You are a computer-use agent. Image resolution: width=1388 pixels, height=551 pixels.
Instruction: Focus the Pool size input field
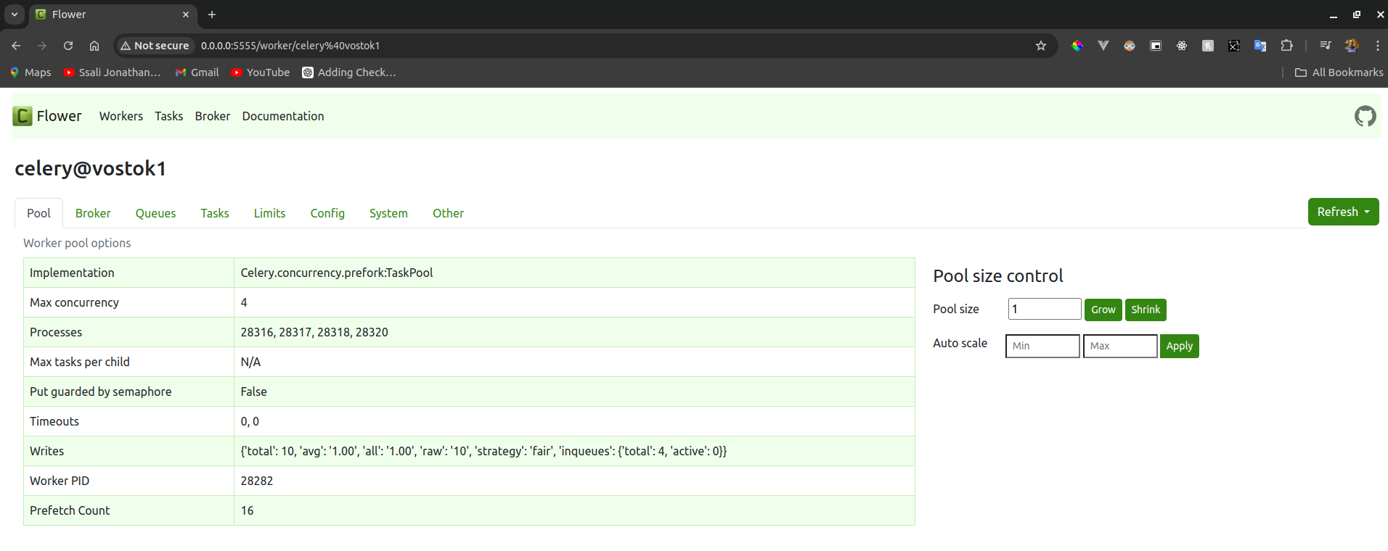click(1044, 310)
